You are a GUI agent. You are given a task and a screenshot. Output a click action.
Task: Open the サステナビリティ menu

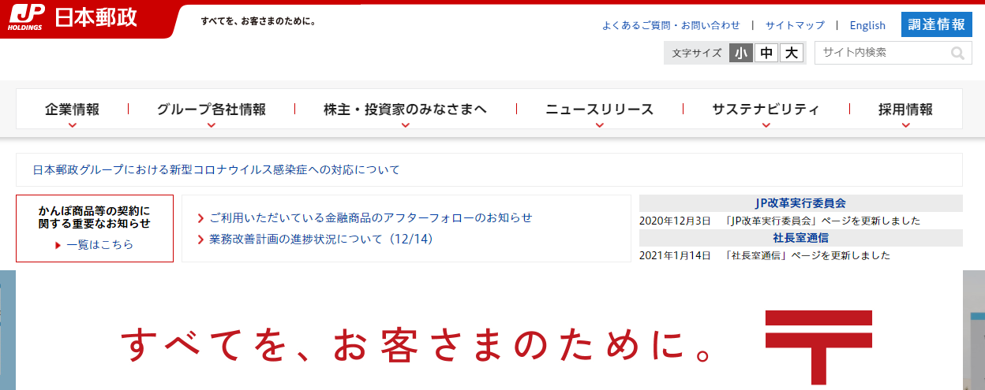[x=766, y=110]
